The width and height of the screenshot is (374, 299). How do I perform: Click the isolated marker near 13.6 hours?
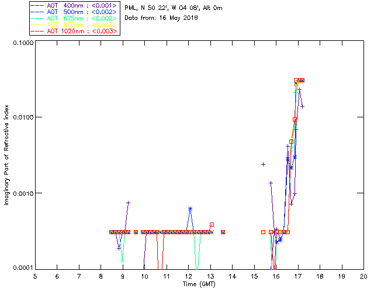click(x=223, y=232)
